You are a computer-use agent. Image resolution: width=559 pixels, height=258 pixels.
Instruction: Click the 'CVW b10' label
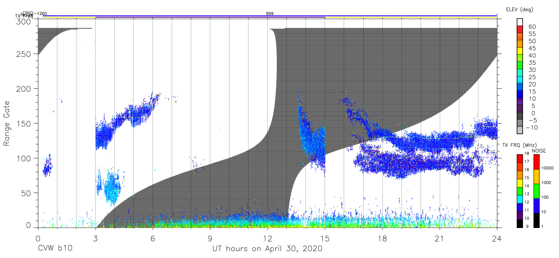pyautogui.click(x=55, y=249)
